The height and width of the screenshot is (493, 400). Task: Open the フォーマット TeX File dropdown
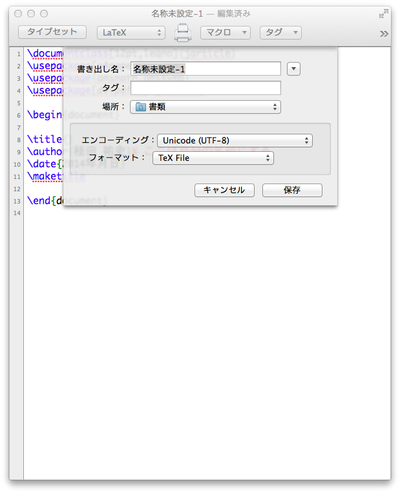(x=213, y=158)
